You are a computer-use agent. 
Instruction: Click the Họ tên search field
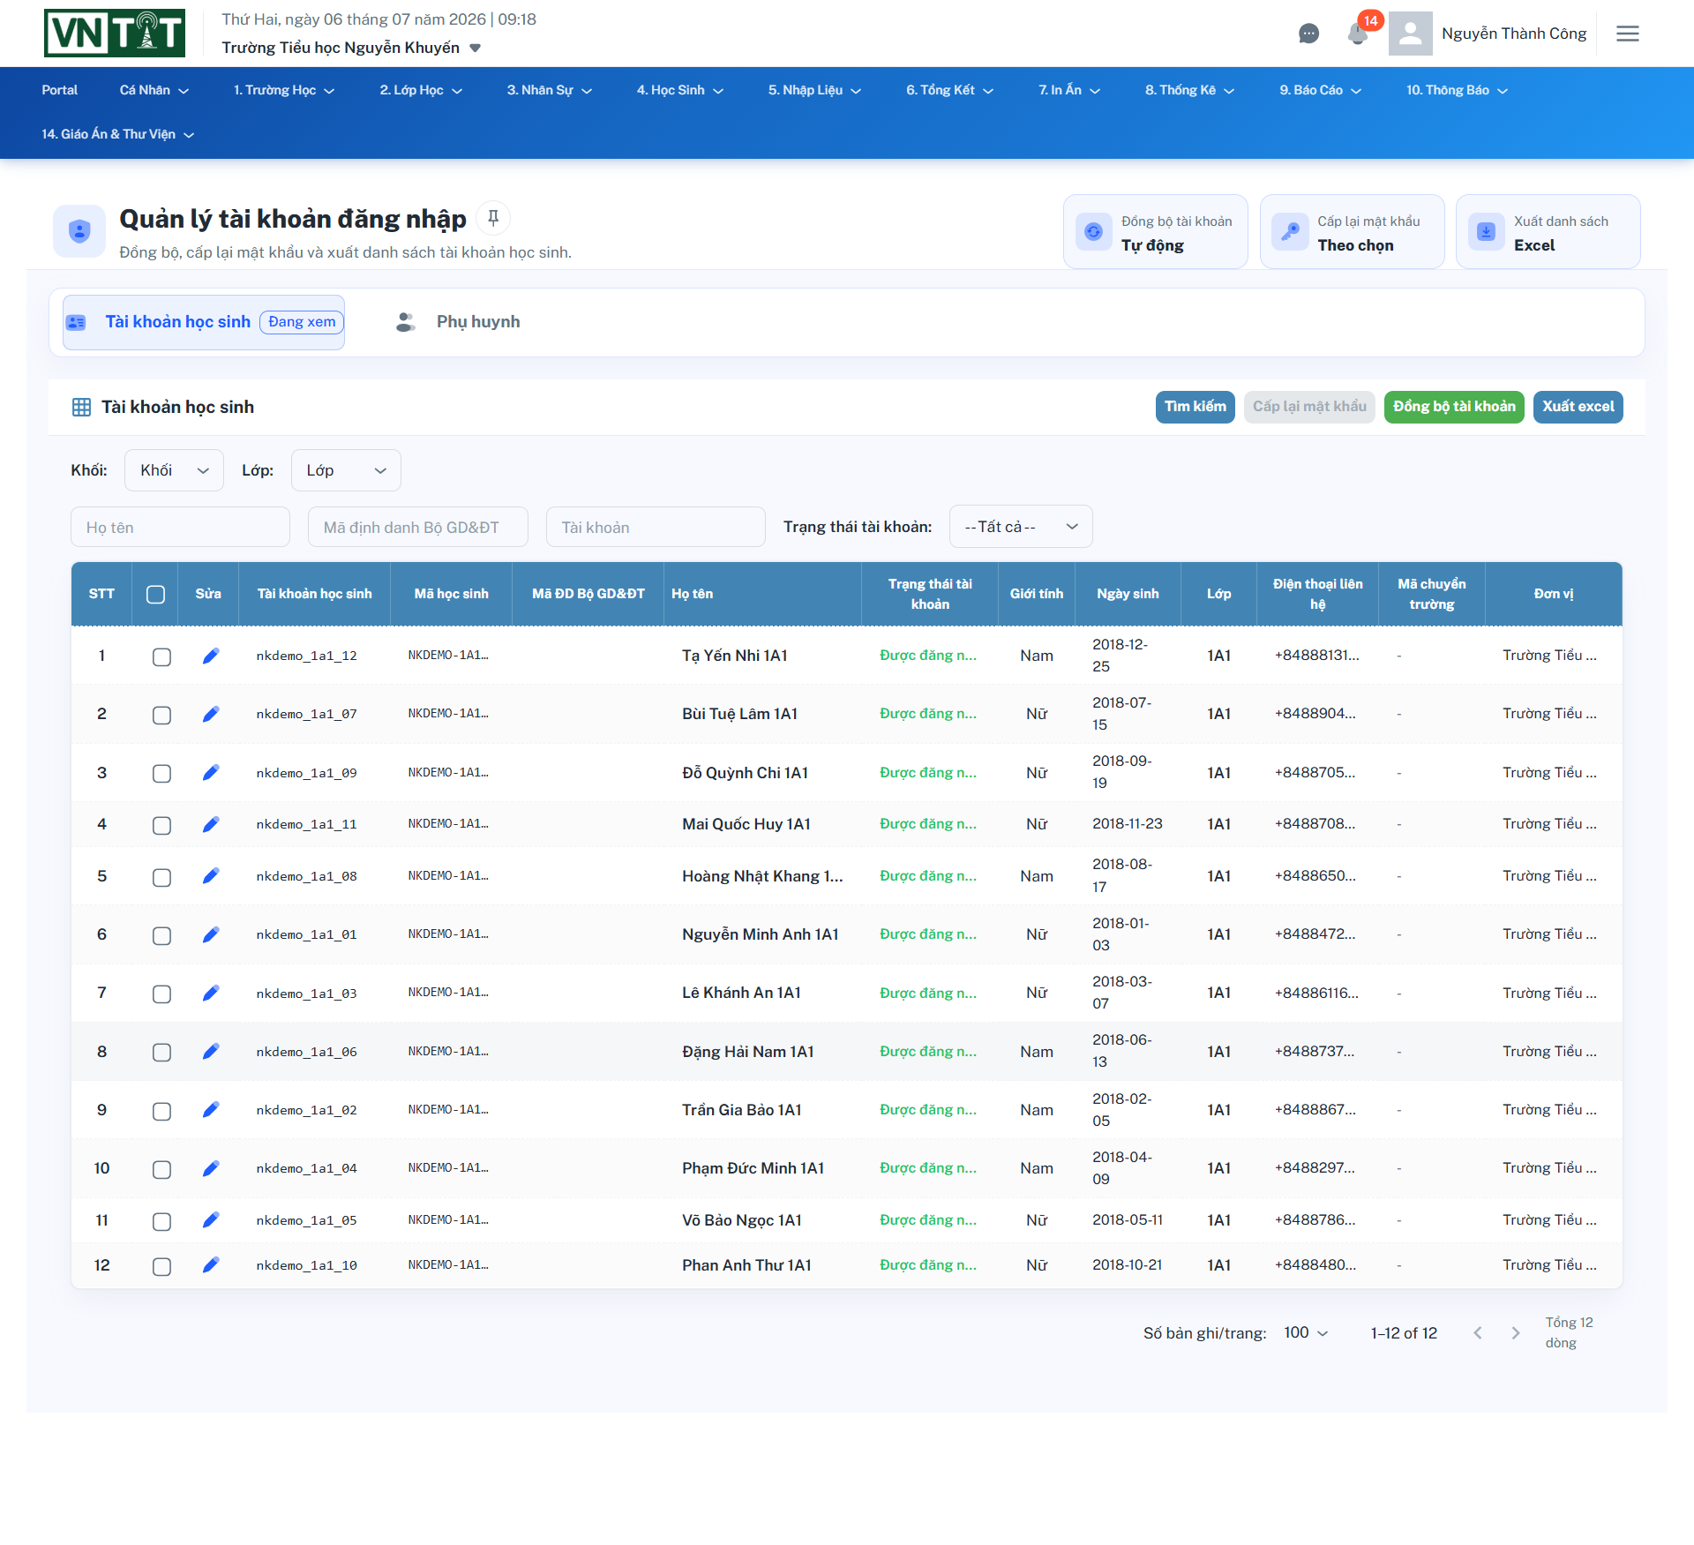(x=180, y=528)
